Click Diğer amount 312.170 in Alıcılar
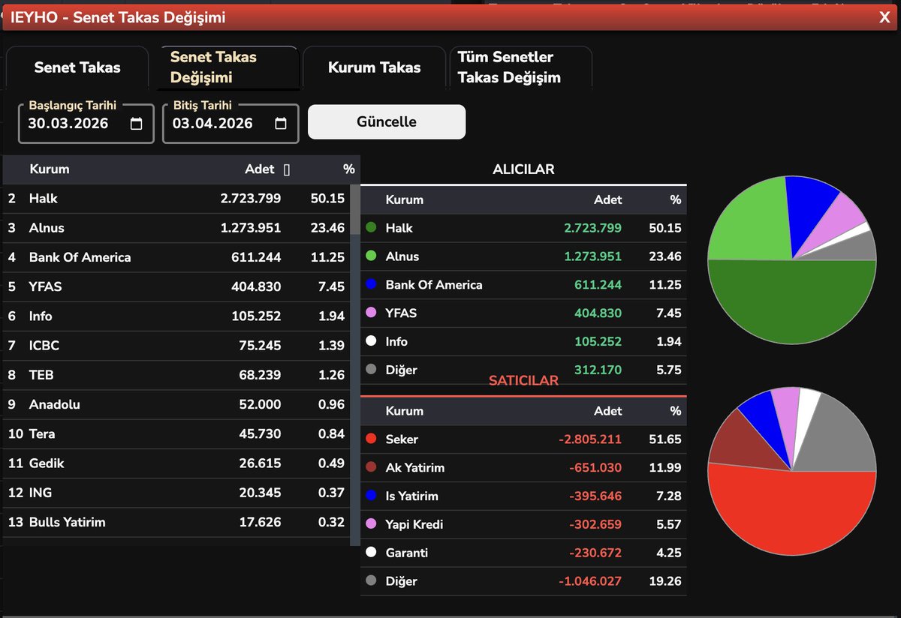Screen dimensions: 901x618 click(598, 370)
